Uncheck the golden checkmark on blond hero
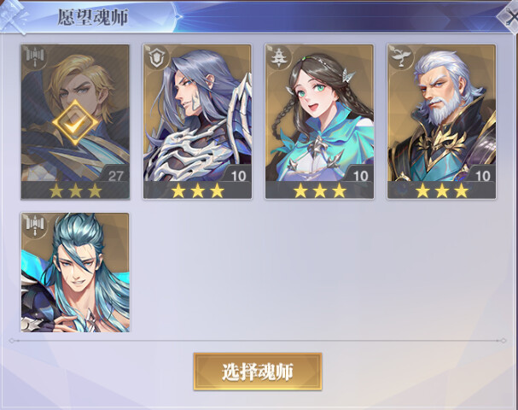The width and height of the screenshot is (518, 410). (x=75, y=123)
